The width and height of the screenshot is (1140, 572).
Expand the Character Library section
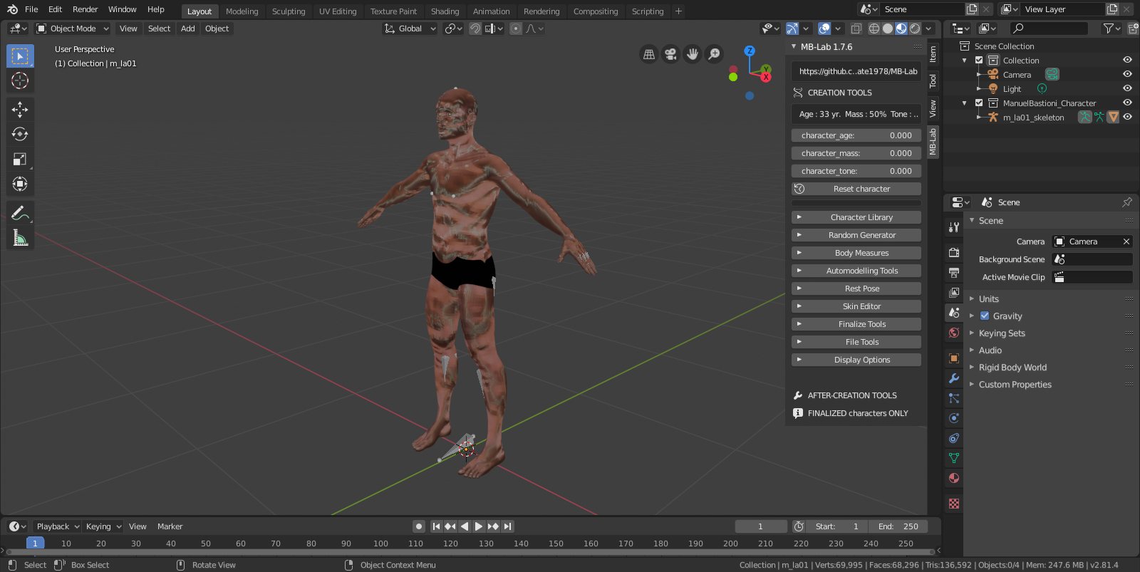(x=856, y=217)
